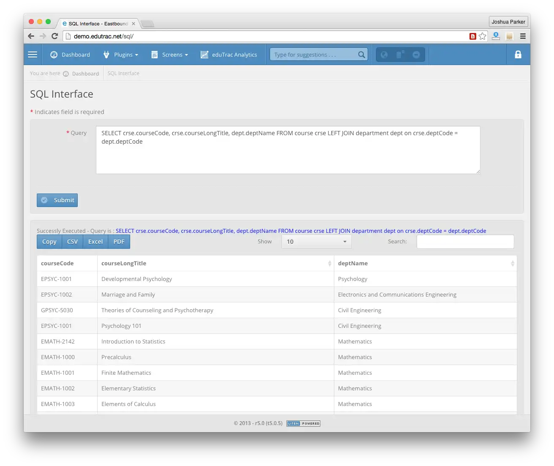Expand the Screens dropdown

click(x=172, y=55)
